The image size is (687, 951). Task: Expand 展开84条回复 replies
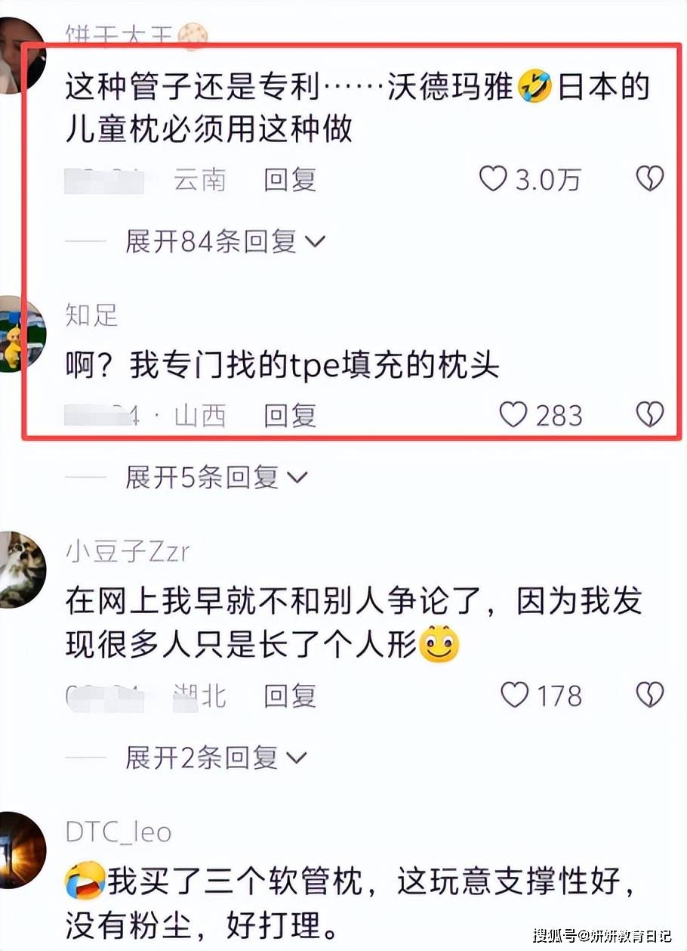225,242
